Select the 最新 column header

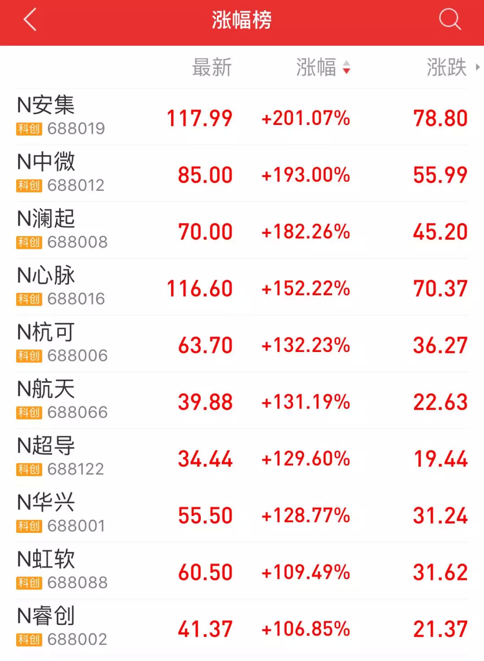pyautogui.click(x=212, y=68)
